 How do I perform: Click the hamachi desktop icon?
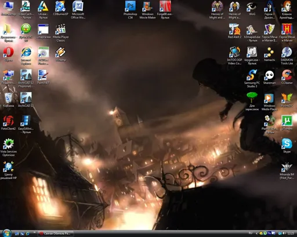pyautogui.click(x=269, y=54)
